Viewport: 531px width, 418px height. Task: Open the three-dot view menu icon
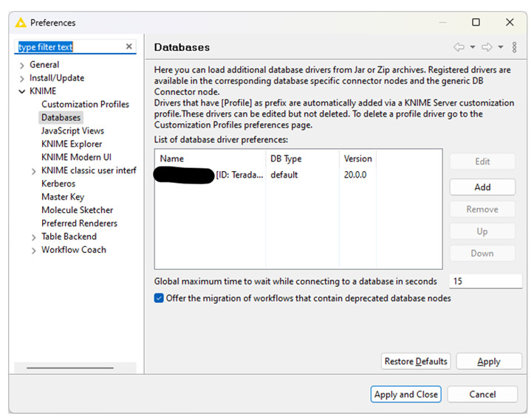click(x=514, y=47)
